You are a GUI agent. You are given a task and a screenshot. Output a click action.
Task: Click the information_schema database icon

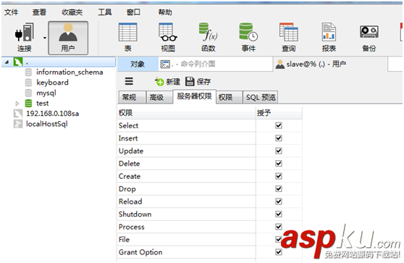28,72
